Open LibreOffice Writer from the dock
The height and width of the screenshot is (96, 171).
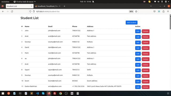tap(14, 93)
